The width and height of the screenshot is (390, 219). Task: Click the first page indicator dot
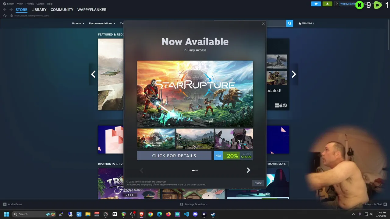click(193, 170)
